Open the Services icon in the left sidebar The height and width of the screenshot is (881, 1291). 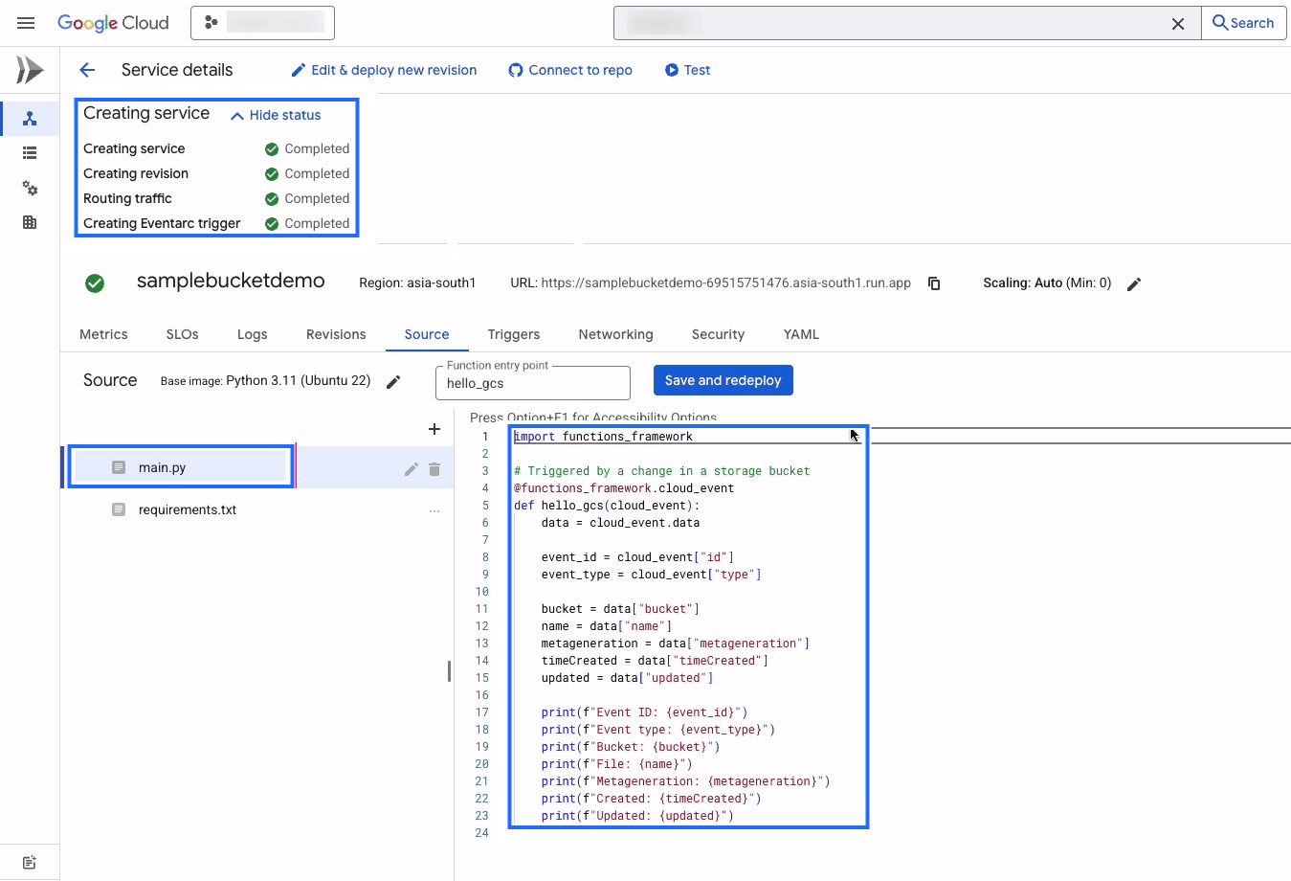[30, 119]
